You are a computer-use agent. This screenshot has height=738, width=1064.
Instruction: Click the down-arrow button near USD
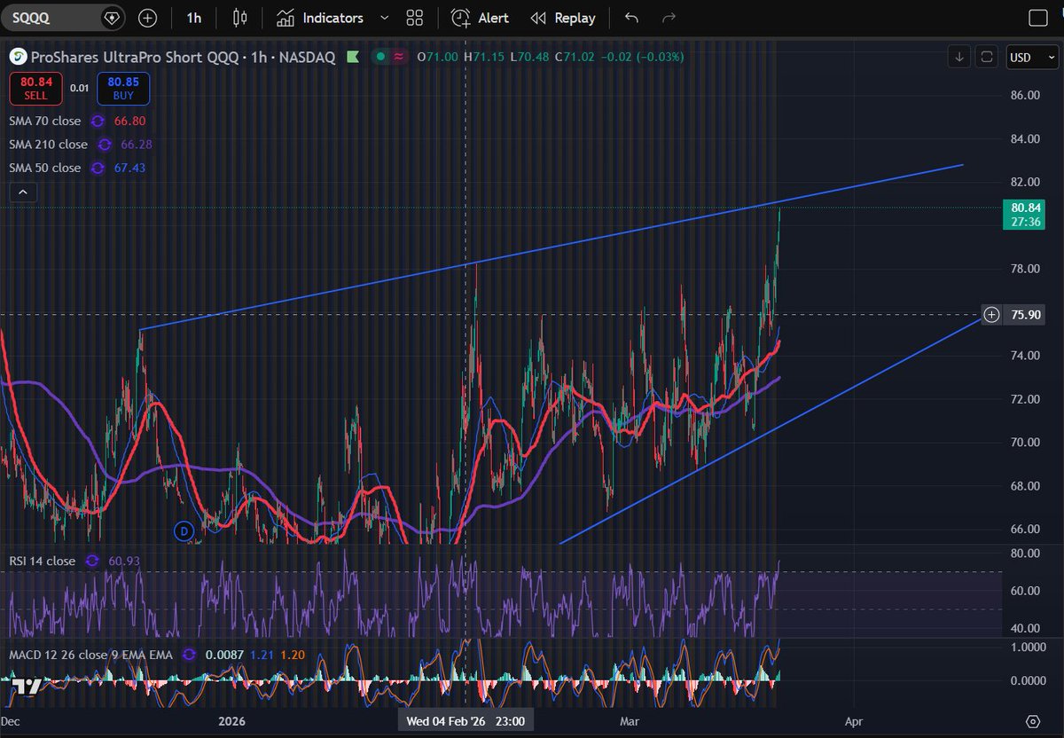[x=959, y=57]
